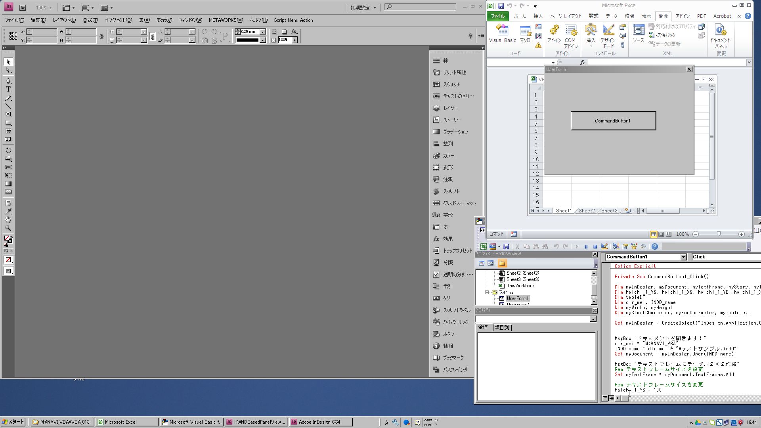The width and height of the screenshot is (761, 428).
Task: Swap fill and stroke in InDesign toolbox
Action: (11, 237)
